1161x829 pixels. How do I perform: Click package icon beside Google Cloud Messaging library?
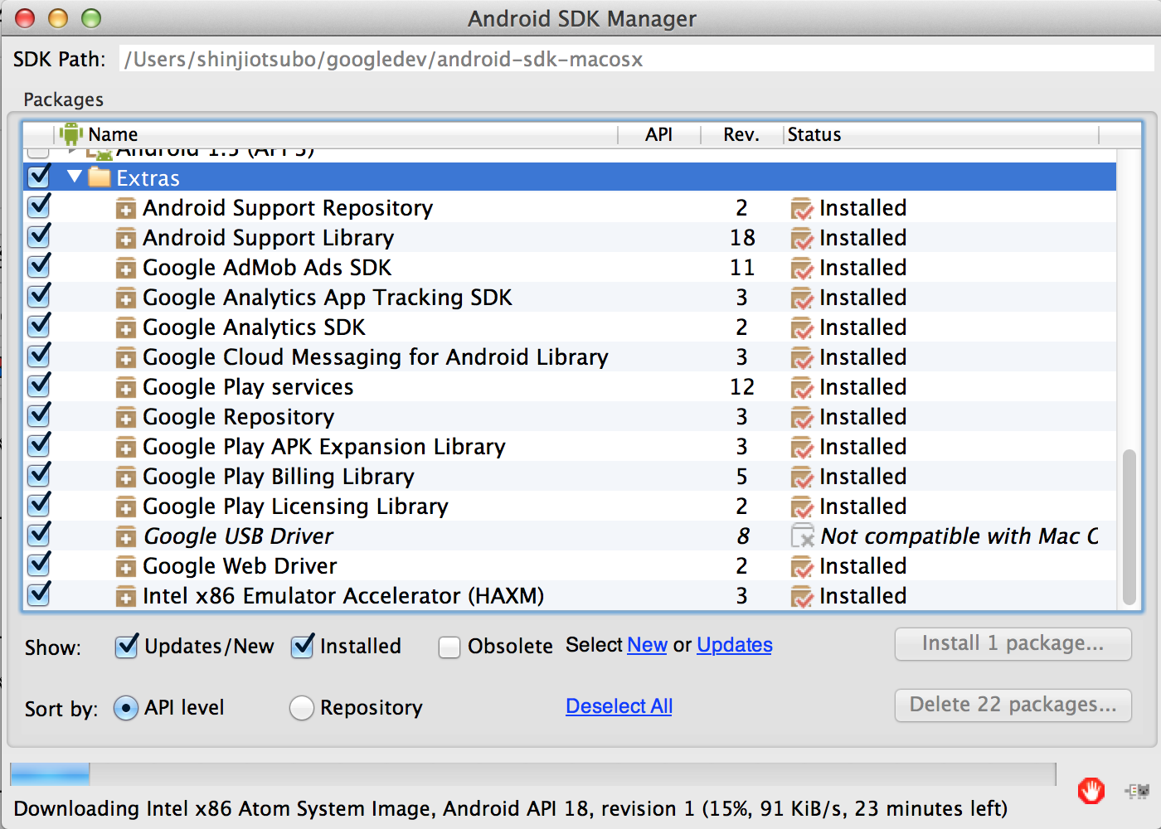pyautogui.click(x=125, y=358)
